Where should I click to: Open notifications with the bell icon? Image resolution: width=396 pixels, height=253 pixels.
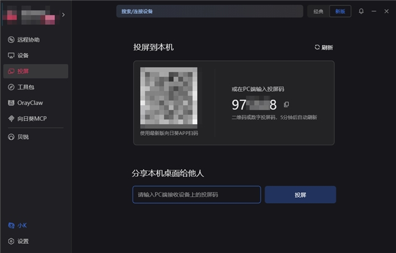pyautogui.click(x=361, y=11)
